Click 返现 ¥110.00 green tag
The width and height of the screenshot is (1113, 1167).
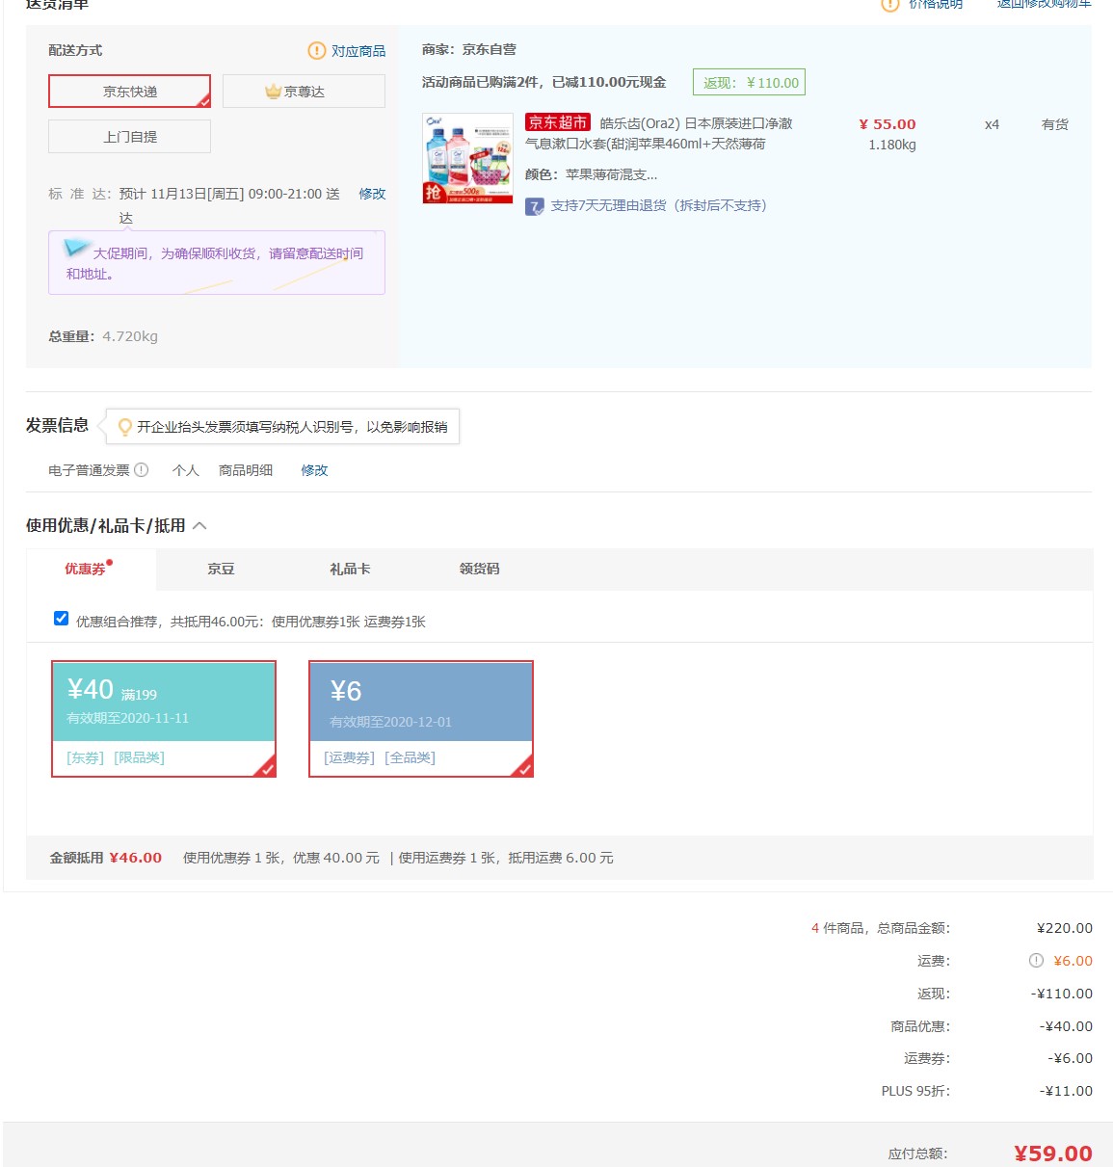[749, 83]
